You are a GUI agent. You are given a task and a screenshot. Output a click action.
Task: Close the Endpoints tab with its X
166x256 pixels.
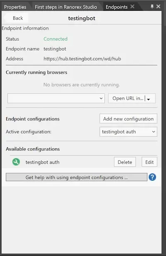point(132,7)
